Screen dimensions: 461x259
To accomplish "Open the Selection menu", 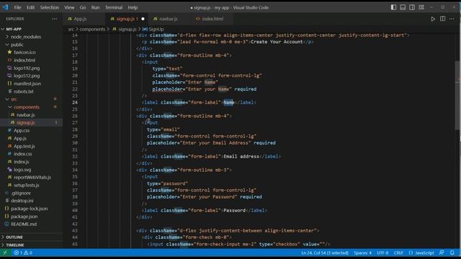I will click(50, 8).
